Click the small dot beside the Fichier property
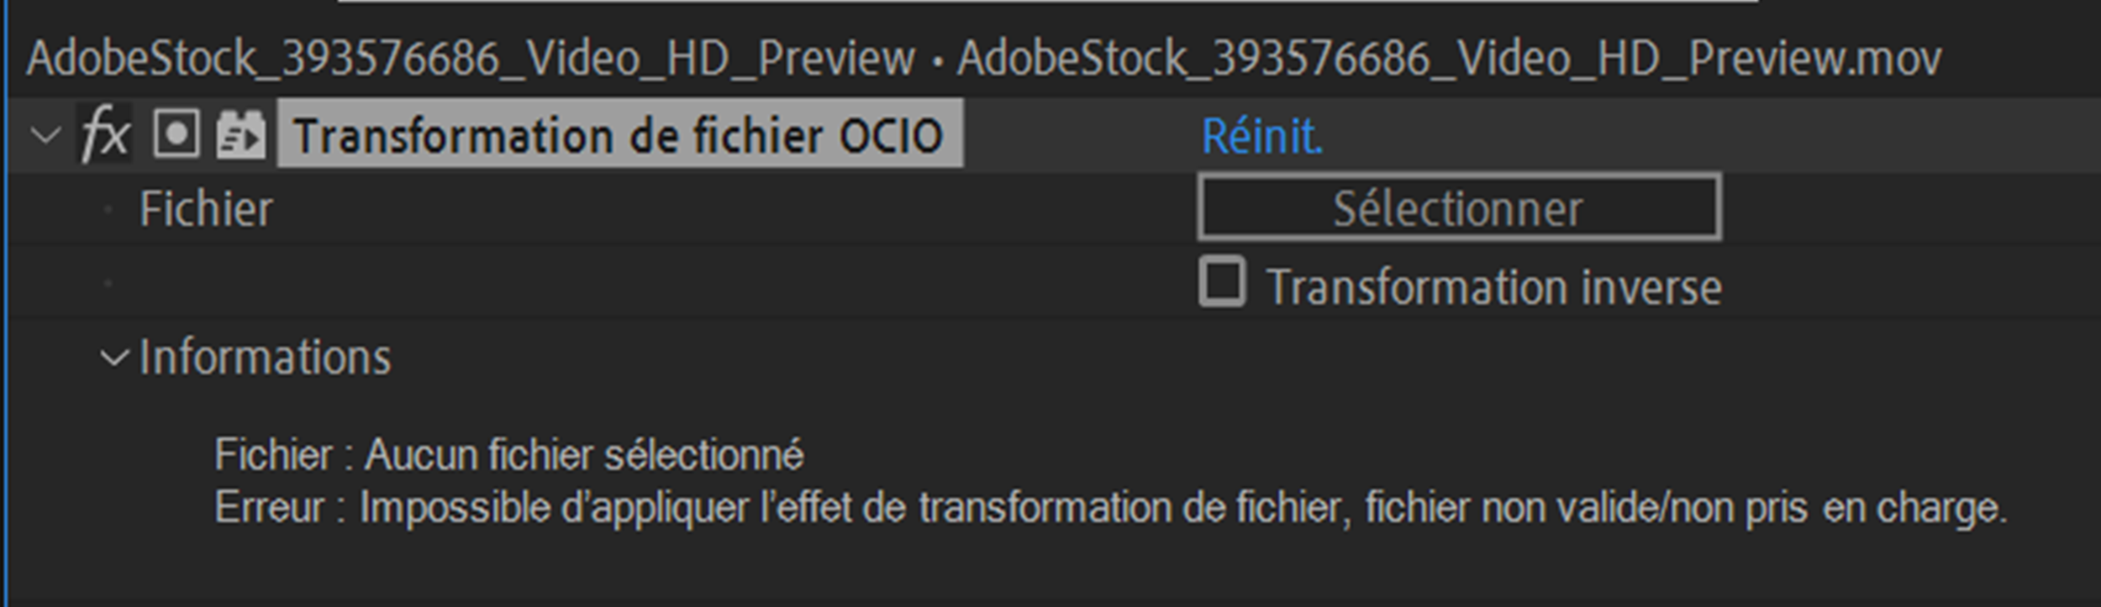Screen dimensions: 2101x607 pos(108,208)
